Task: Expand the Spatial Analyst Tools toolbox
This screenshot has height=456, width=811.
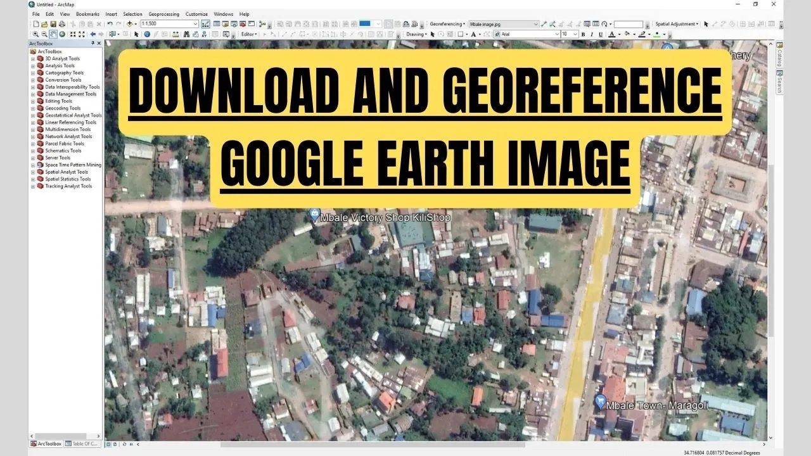Action: pos(33,172)
